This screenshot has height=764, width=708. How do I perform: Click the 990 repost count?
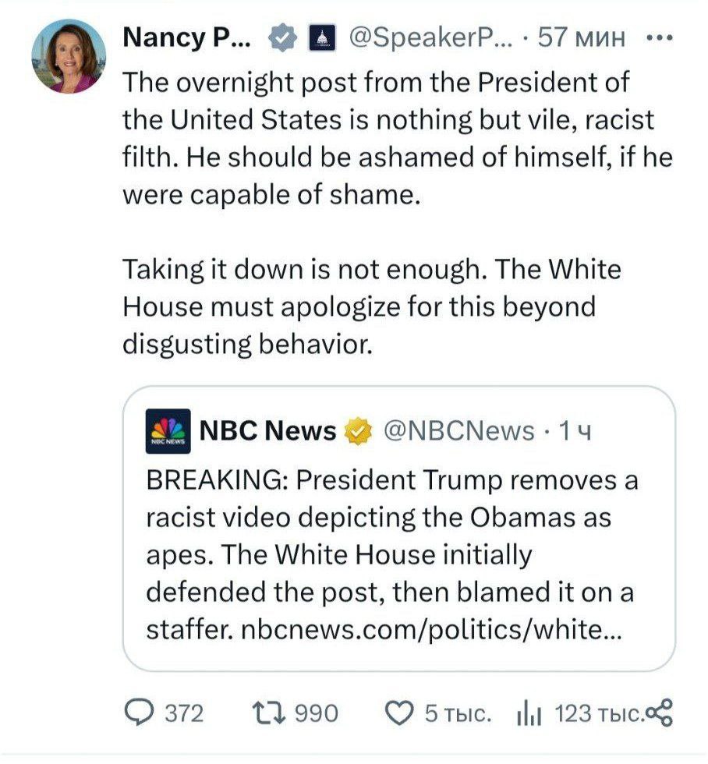317,713
